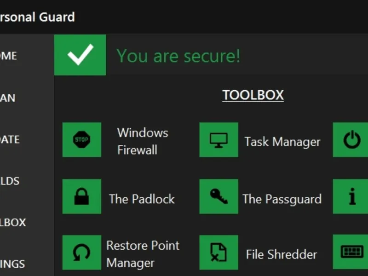Open Restore Point Manager circular arrow icon
The height and width of the screenshot is (276, 368).
[81, 252]
